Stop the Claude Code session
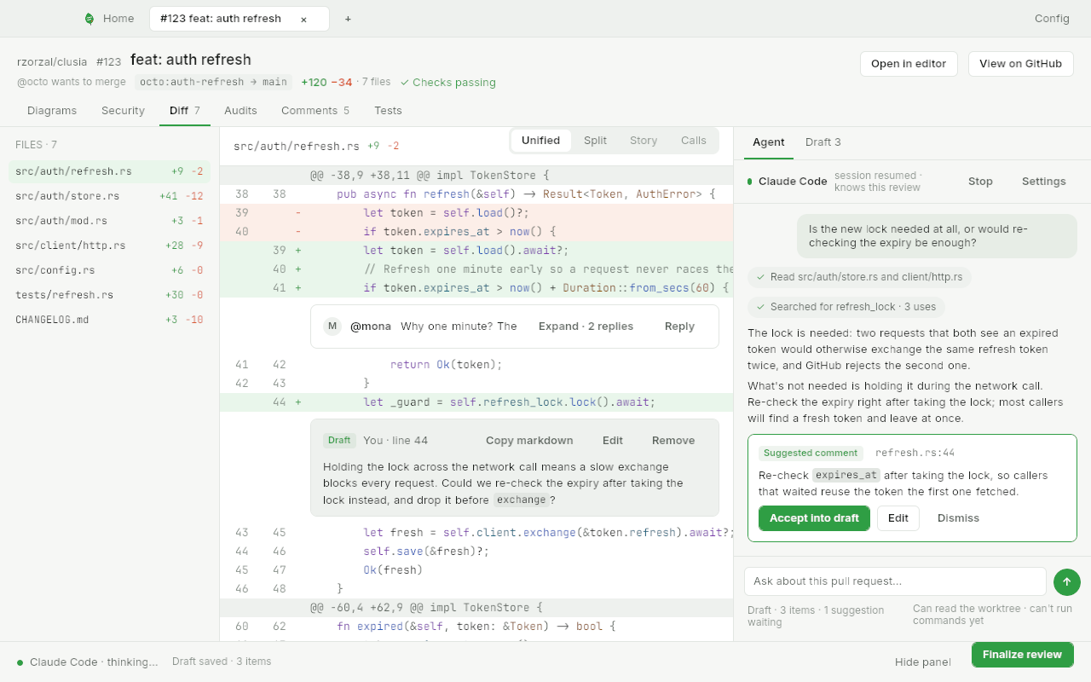 (x=980, y=182)
